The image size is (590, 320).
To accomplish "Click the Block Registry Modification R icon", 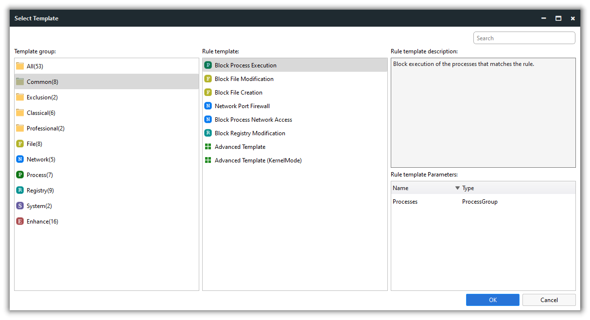I will [x=208, y=133].
